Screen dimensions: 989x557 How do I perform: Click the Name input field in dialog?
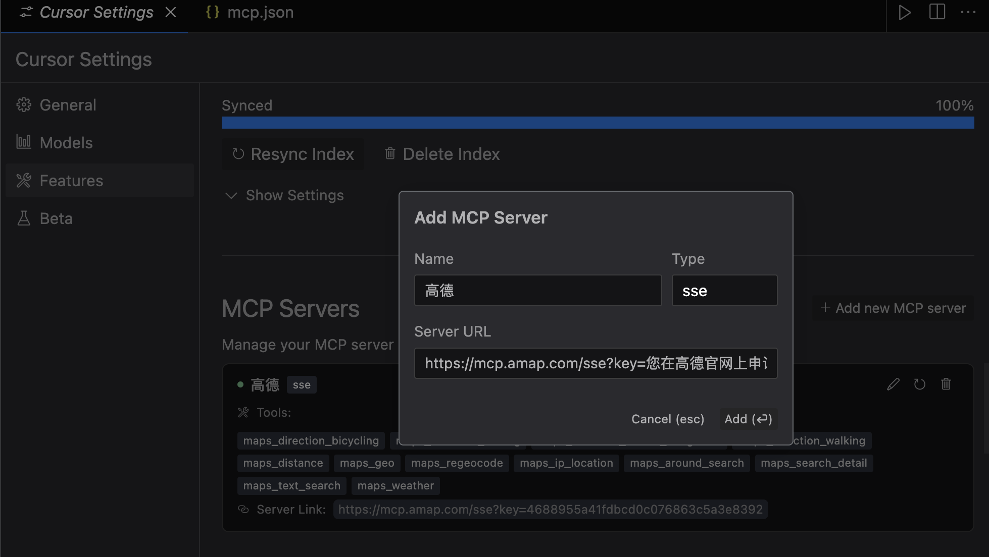tap(538, 291)
